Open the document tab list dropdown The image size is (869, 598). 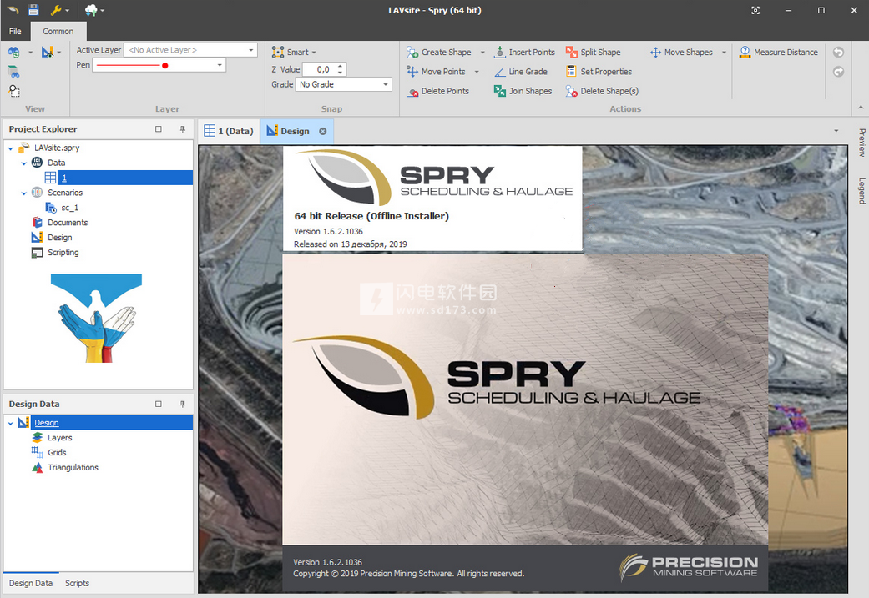coord(836,131)
